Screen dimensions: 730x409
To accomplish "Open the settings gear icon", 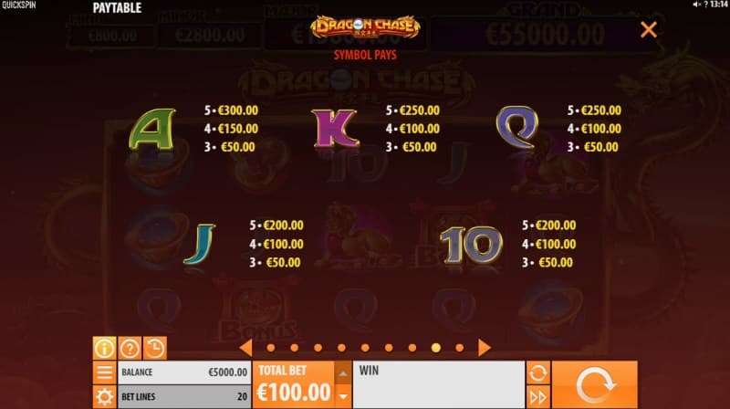I will click(x=104, y=397).
